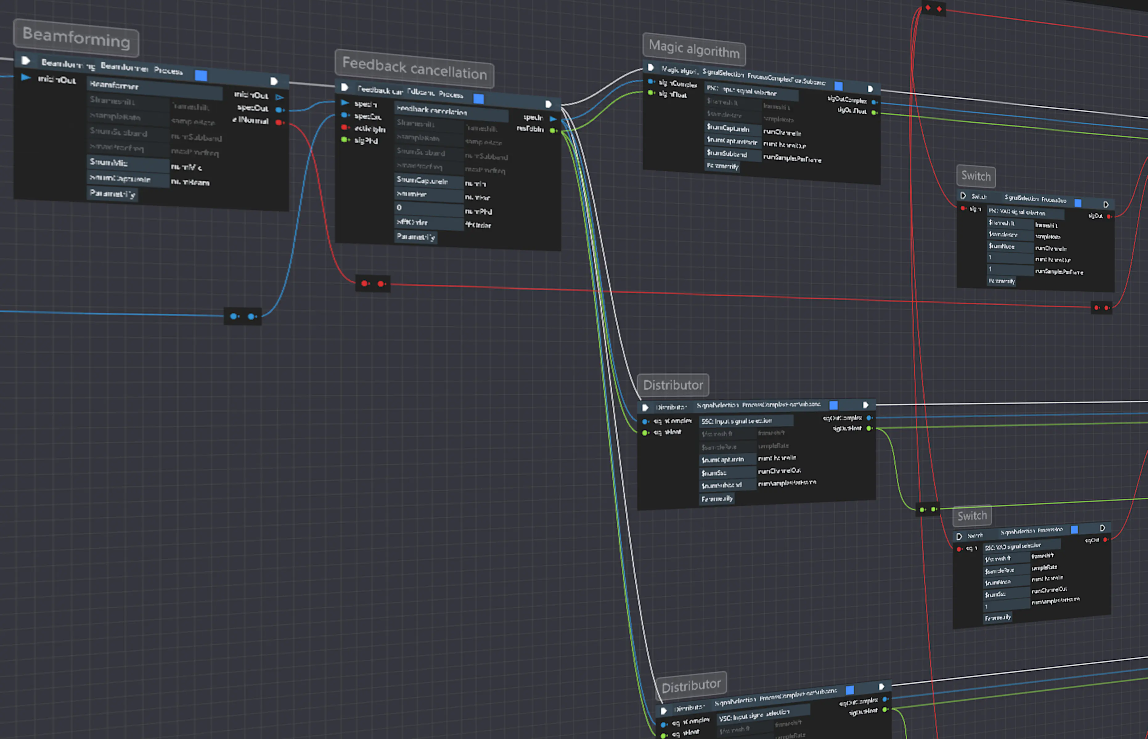Click the sigInComplex pin on Magic algorithm

pos(651,82)
